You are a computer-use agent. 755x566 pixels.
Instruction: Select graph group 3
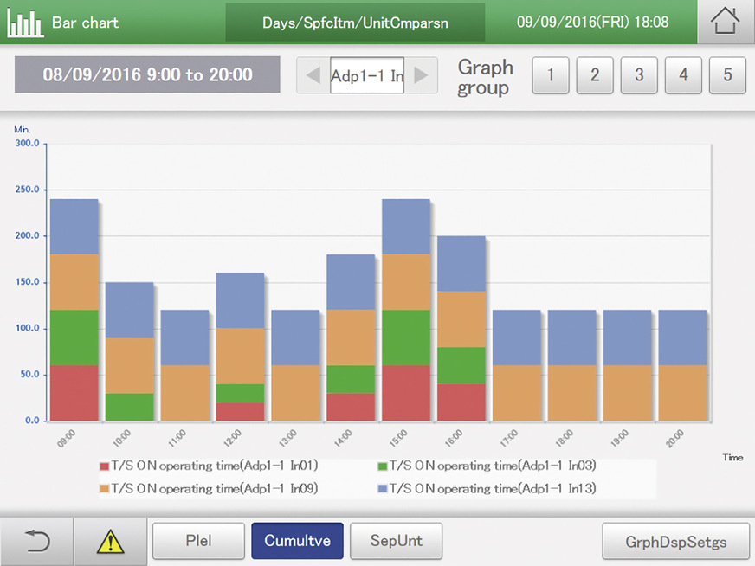click(639, 75)
